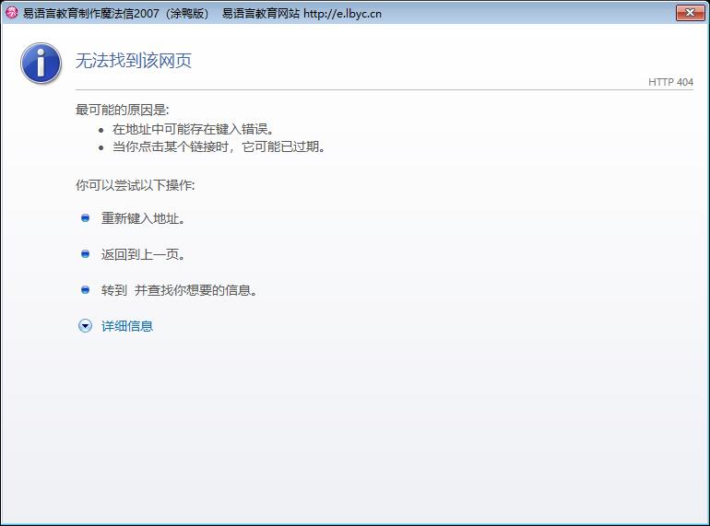
Task: Open the 详细信息 link
Action: point(127,326)
